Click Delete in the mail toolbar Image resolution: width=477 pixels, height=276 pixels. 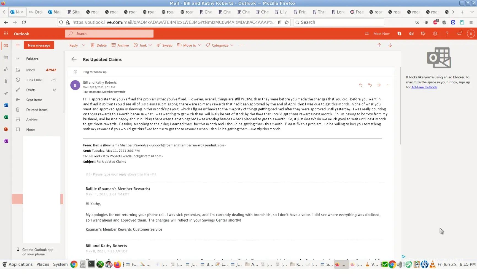99,45
